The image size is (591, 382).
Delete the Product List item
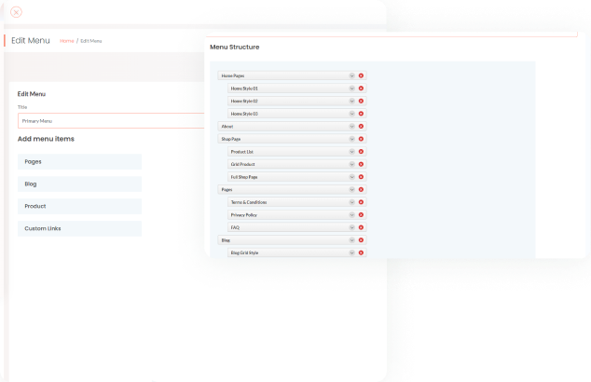[361, 152]
